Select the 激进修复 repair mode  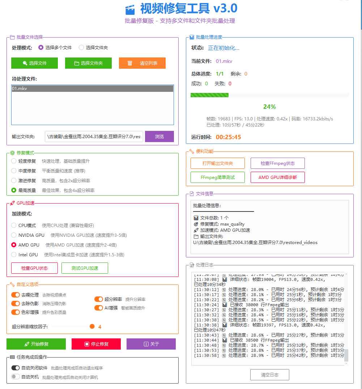13,180
